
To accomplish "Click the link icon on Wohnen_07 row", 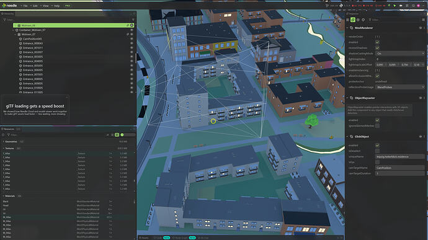I will 128,34.
